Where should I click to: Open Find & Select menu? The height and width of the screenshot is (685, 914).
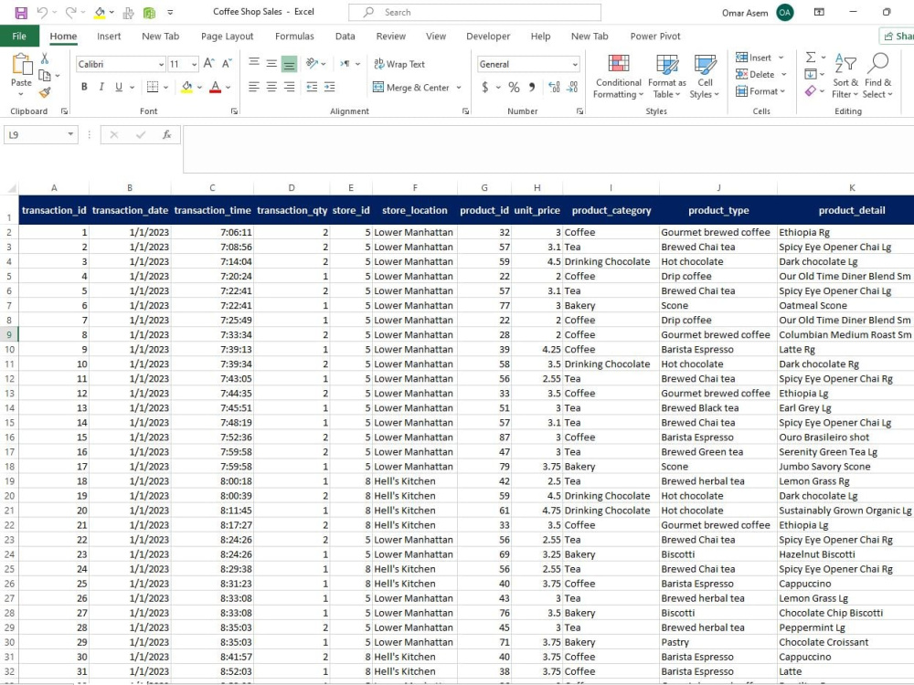877,77
